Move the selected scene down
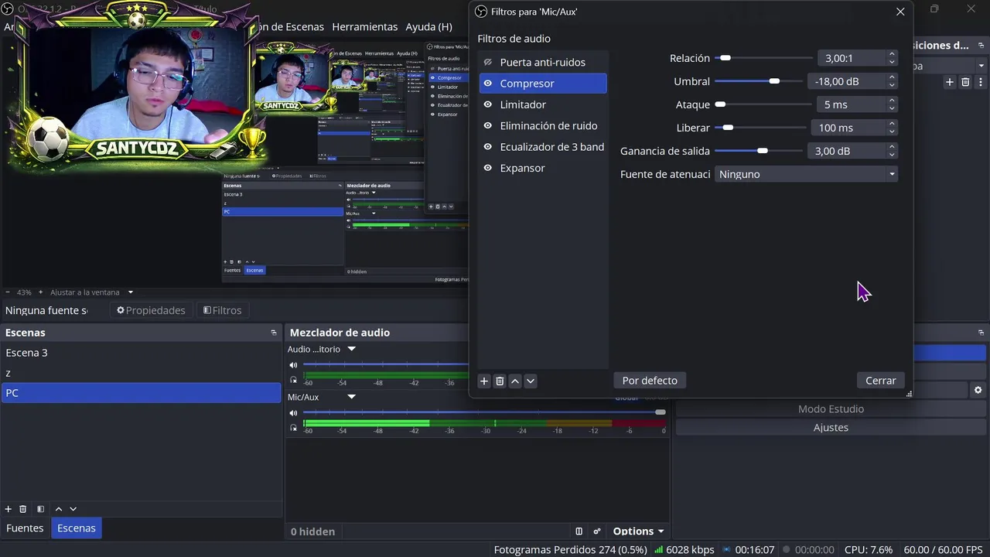990x557 pixels. point(73,509)
